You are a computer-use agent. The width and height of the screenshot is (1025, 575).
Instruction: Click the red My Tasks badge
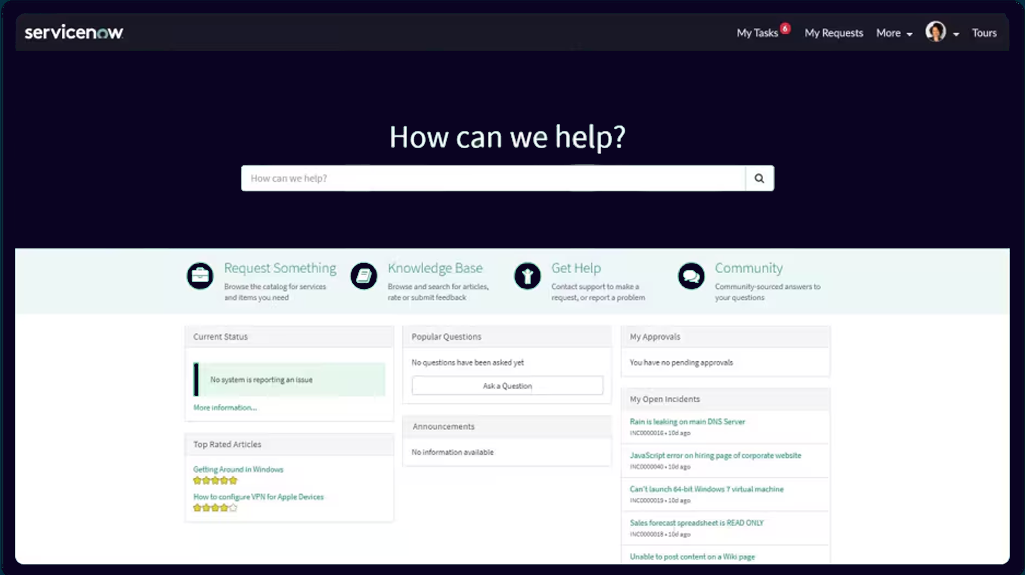click(x=785, y=28)
